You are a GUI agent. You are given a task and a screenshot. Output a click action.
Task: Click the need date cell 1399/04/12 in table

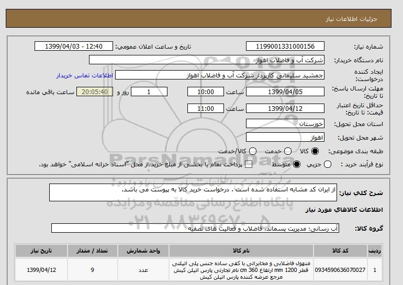click(x=41, y=270)
